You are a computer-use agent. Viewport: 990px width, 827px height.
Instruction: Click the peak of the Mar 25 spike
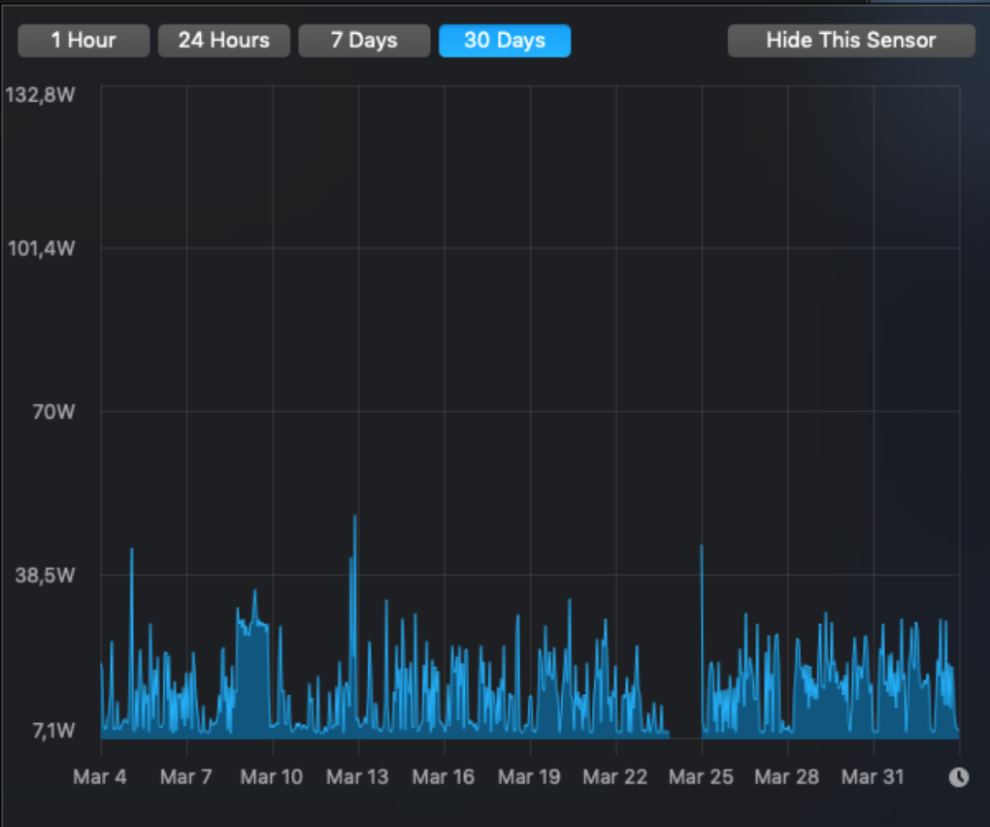701,547
